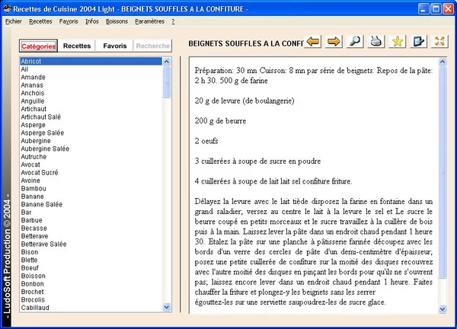457x329 pixels.
Task: Select the Brochet category
Action: tap(91, 292)
